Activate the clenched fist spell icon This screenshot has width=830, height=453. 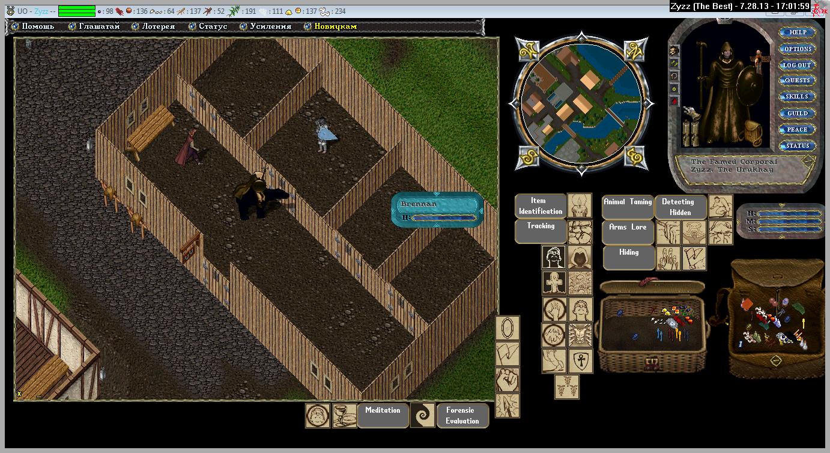507,380
